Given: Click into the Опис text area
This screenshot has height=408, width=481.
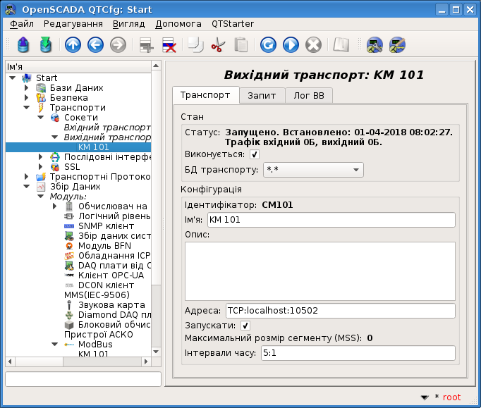Looking at the screenshot, I should (x=320, y=271).
